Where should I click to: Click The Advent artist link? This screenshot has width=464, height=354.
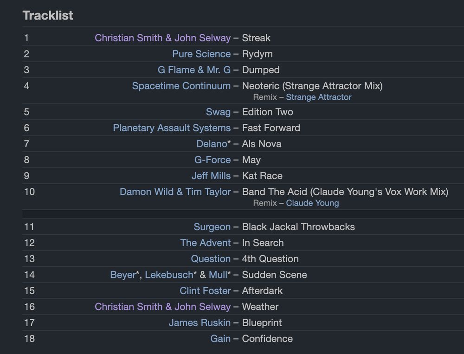click(x=205, y=243)
